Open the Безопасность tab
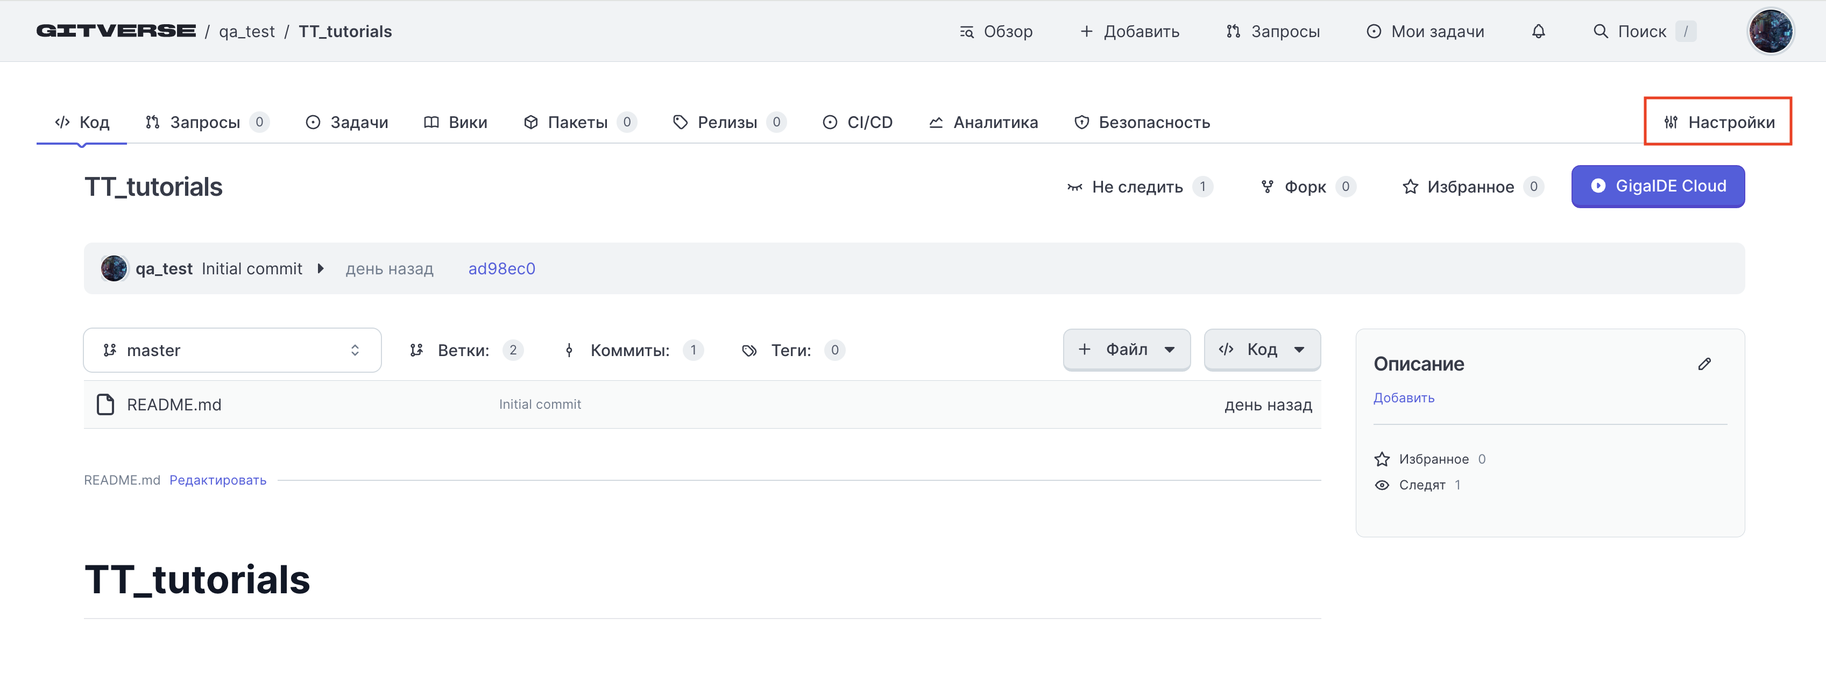 1142,122
